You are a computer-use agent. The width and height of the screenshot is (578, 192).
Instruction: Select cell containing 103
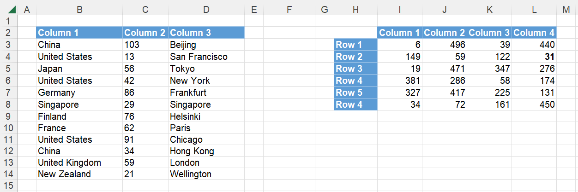point(145,45)
